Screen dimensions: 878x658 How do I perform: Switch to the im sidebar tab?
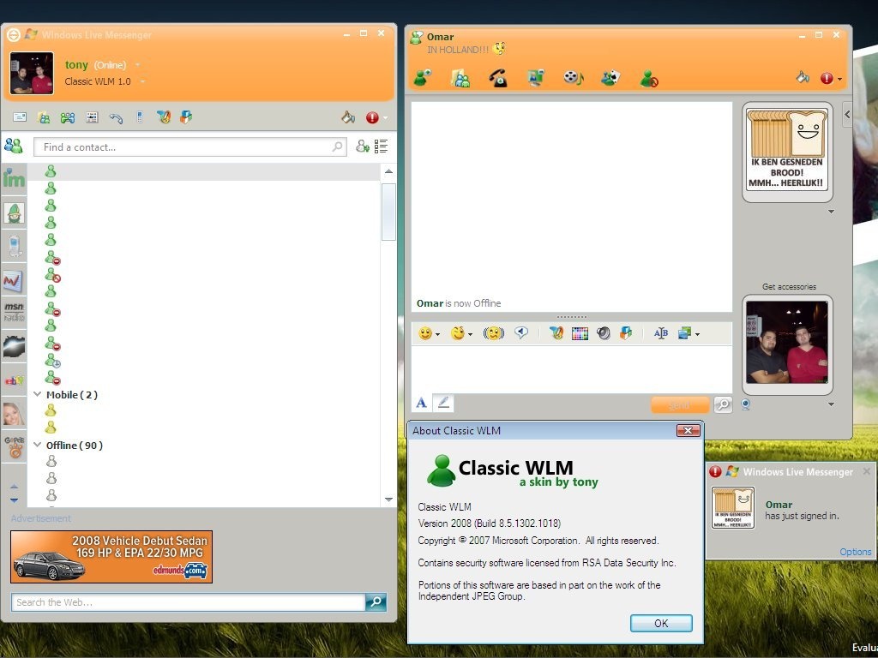(x=14, y=178)
